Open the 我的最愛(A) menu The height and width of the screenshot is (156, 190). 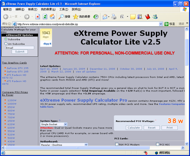(48, 9)
